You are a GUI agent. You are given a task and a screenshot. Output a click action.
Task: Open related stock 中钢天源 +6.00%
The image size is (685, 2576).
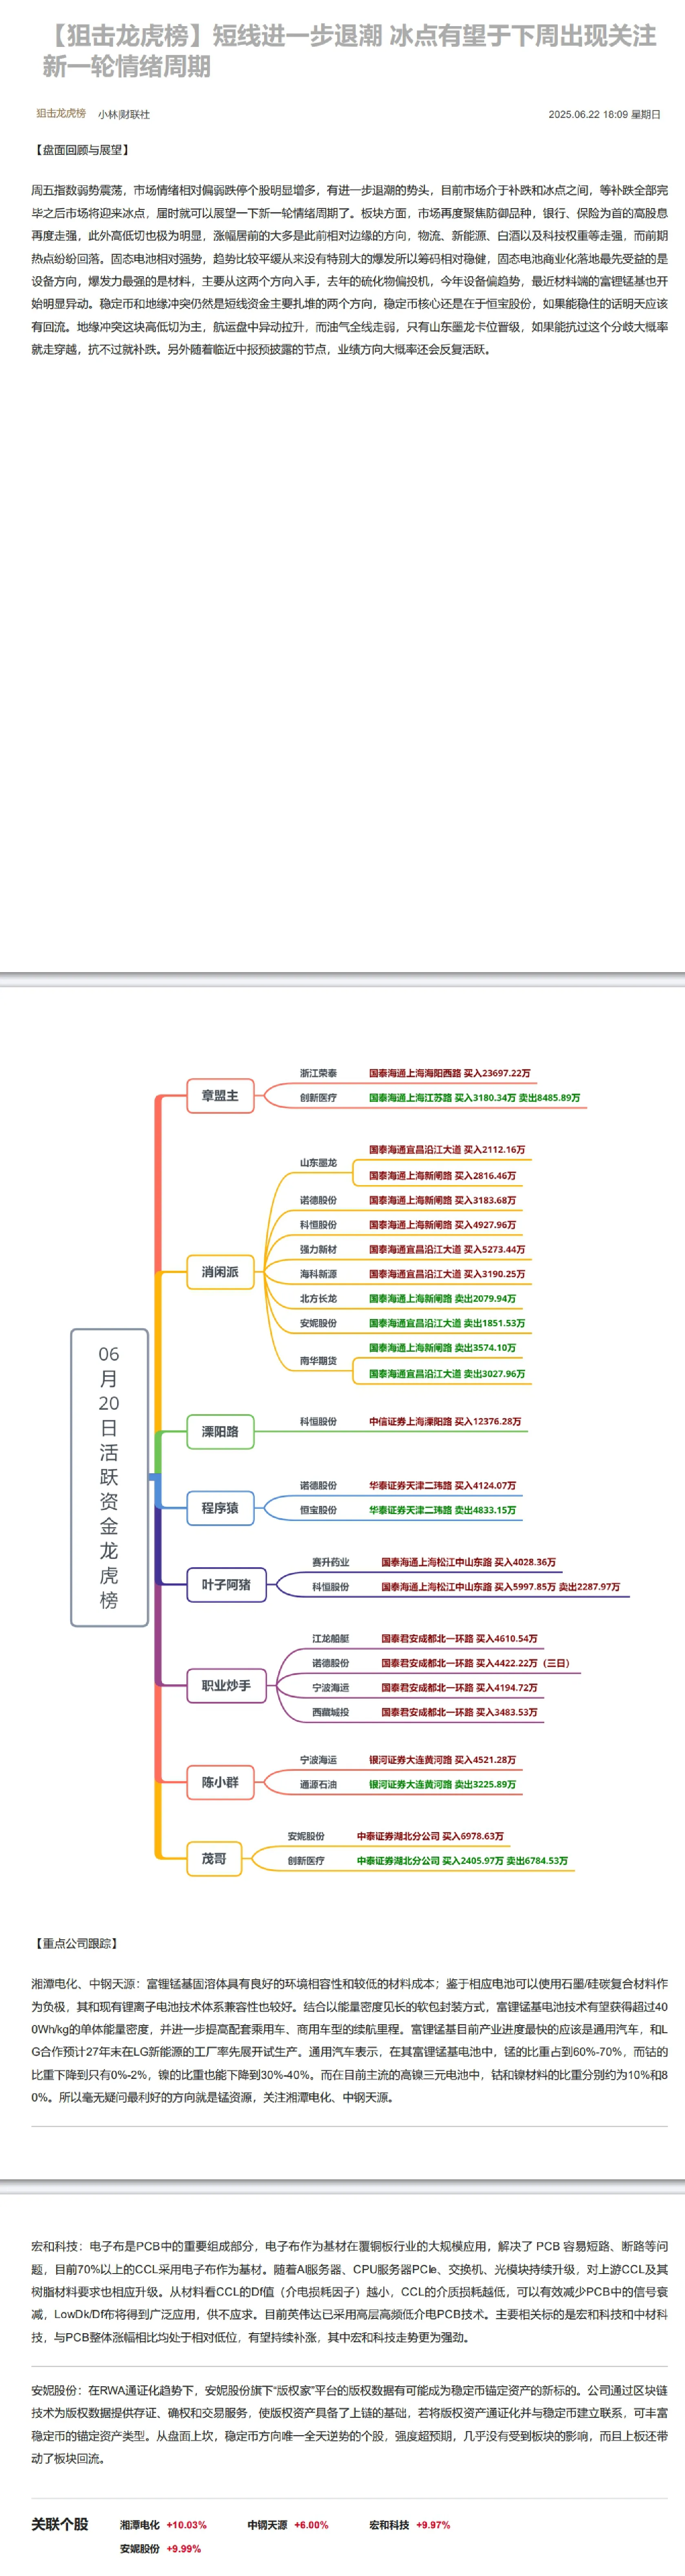click(x=287, y=2524)
